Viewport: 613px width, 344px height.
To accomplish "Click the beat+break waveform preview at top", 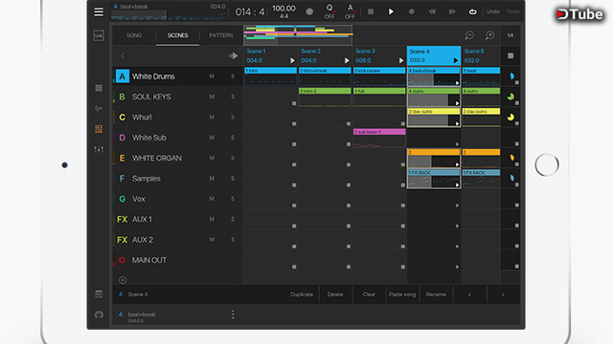I will [x=169, y=15].
